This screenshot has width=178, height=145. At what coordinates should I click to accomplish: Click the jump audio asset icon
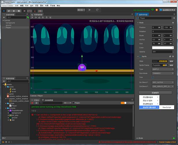(x=10, y=89)
